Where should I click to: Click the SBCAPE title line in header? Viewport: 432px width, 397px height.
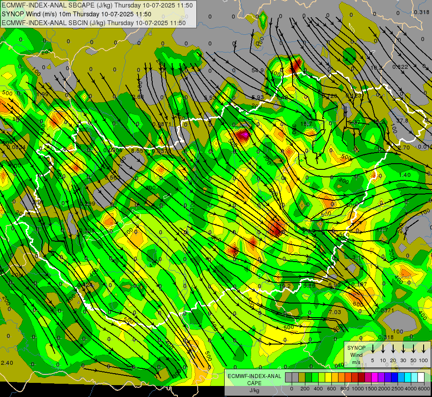[x=97, y=5]
